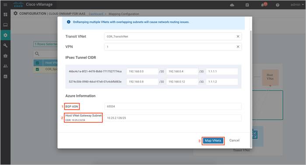Click the info icon in warning banner
The height and width of the screenshot is (165, 306).
(x=69, y=22)
